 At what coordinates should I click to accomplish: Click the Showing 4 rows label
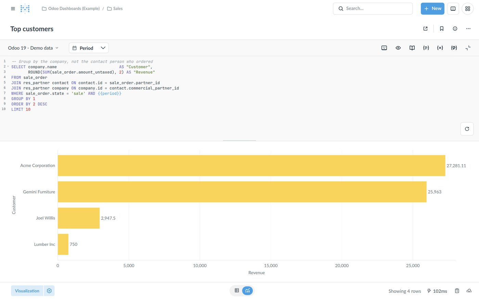405,291
